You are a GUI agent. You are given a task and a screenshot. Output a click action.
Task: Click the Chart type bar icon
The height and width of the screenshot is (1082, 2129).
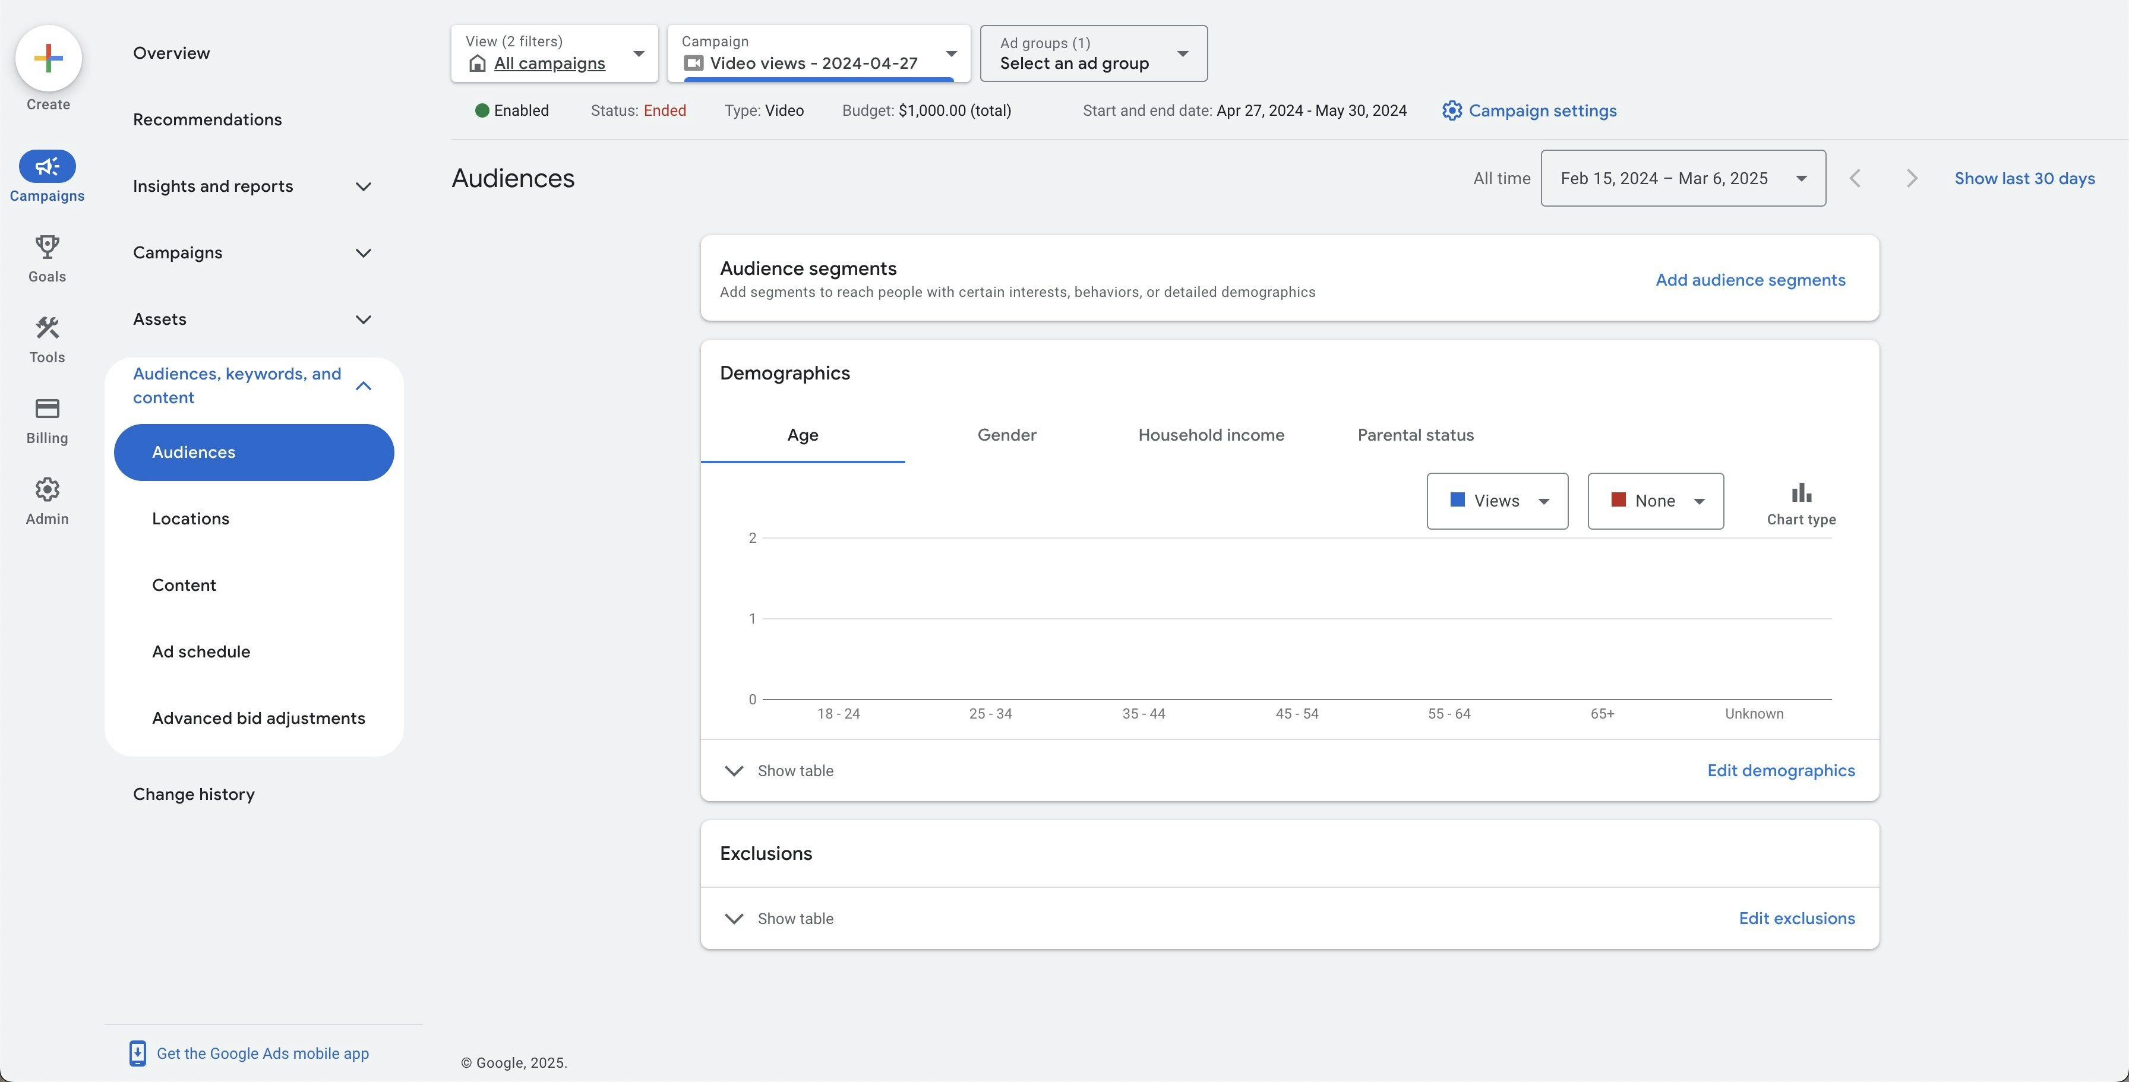[1801, 494]
